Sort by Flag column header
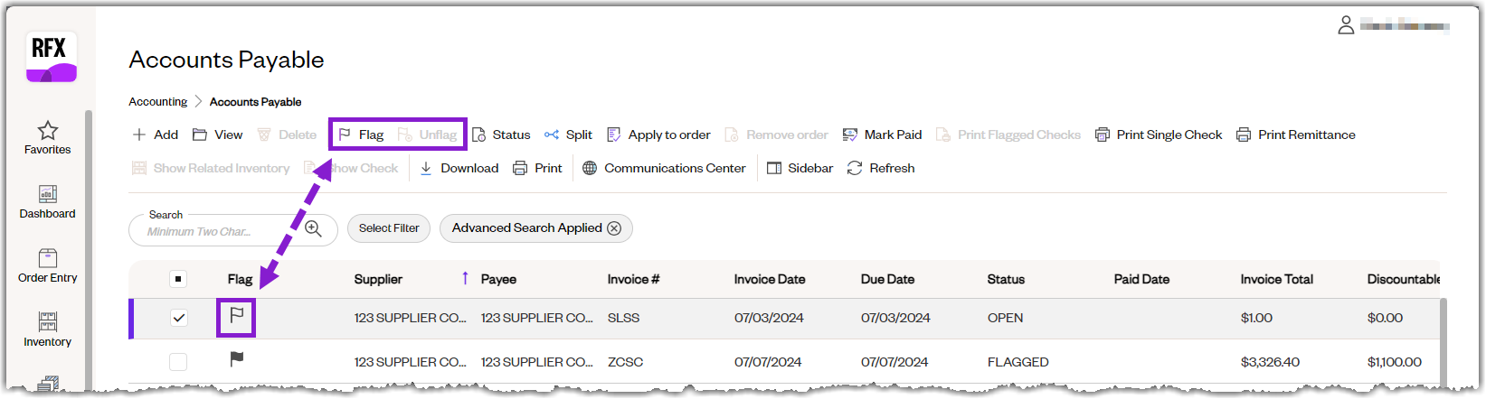This screenshot has width=1486, height=399. (240, 280)
